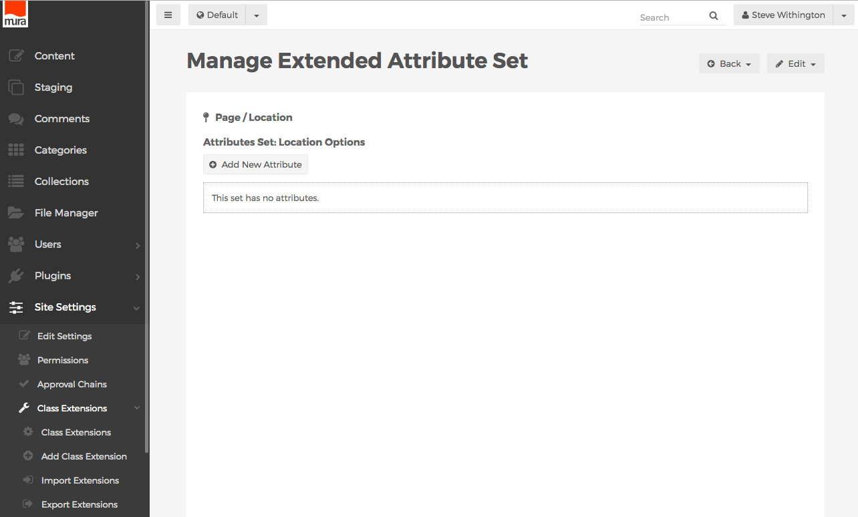Click the Categories grid icon
Screen dimensions: 858x517
tap(16, 150)
